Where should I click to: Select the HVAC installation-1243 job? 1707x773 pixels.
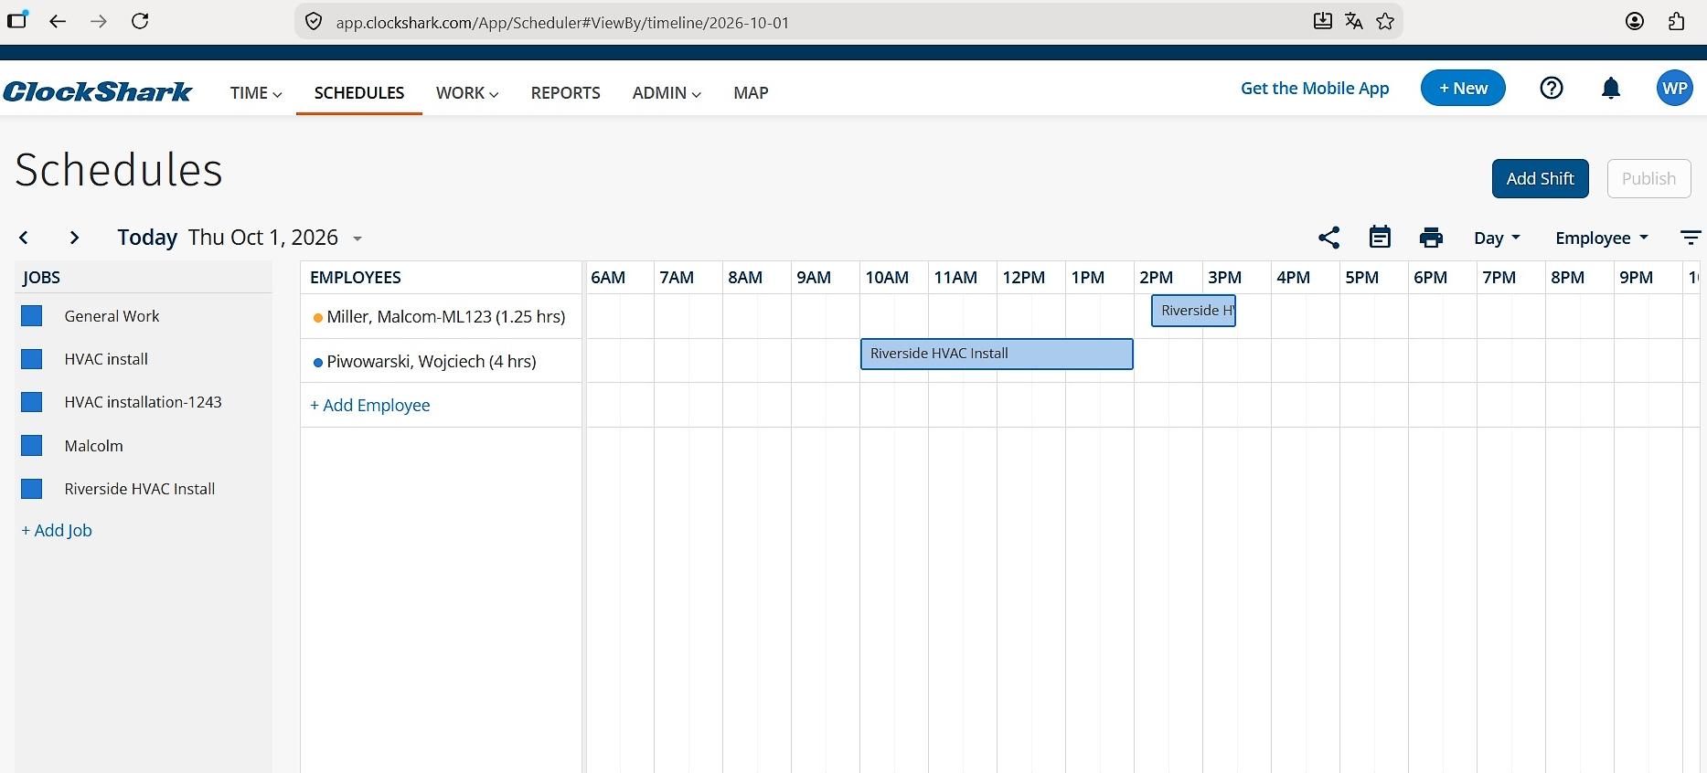click(x=143, y=402)
